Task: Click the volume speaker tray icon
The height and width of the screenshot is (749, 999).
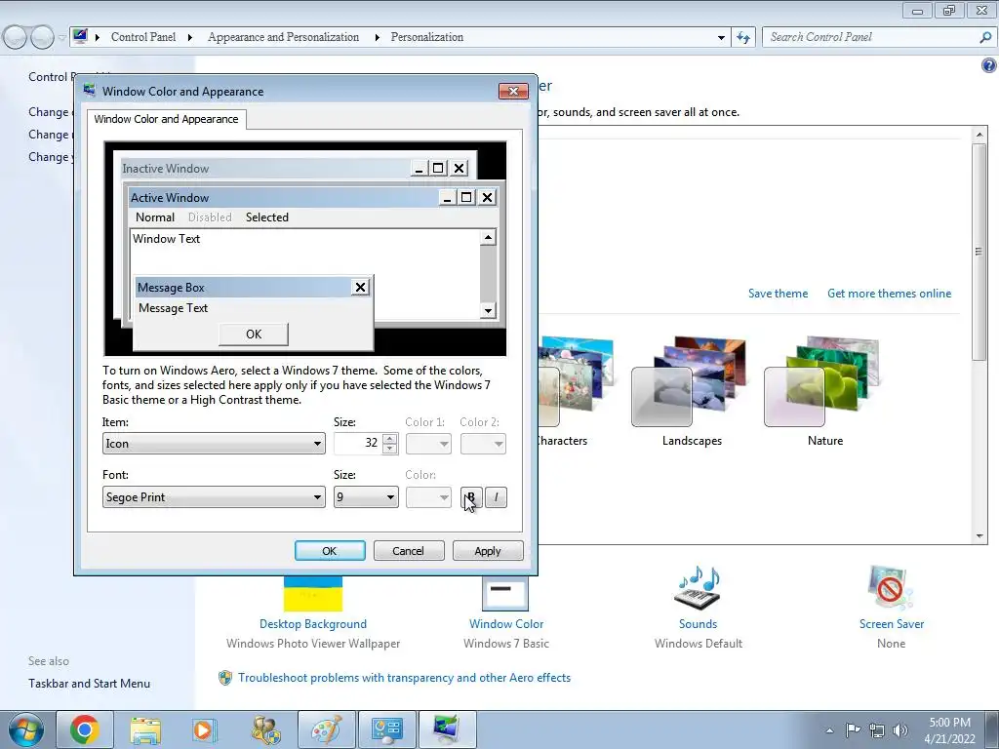Action: pos(900,730)
